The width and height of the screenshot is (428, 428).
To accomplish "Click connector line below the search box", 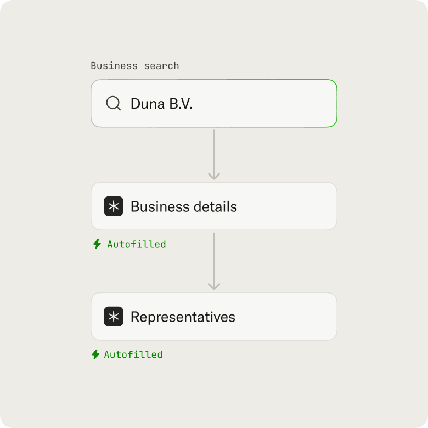I will 214,150.
